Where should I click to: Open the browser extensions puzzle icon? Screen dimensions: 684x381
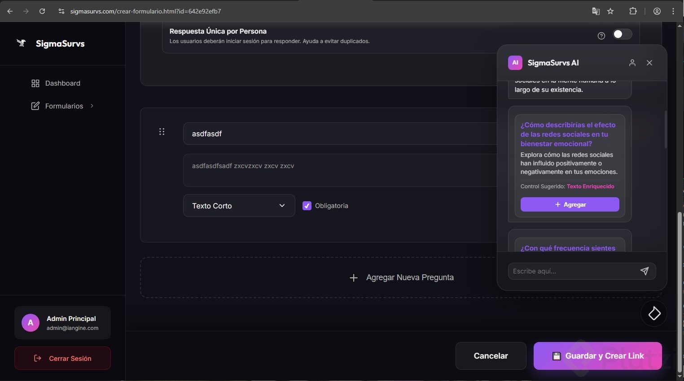click(633, 11)
